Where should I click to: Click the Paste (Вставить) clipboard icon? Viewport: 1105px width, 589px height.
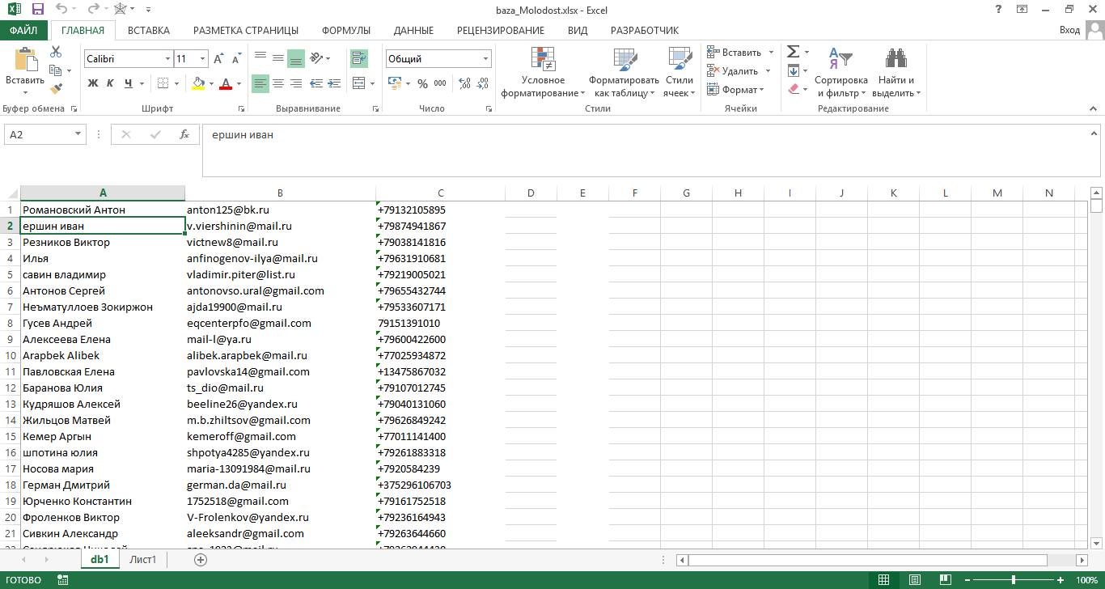click(25, 61)
